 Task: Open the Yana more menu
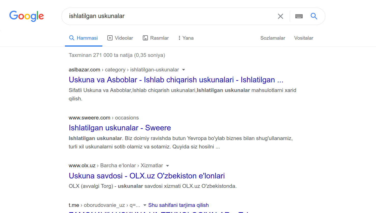[x=186, y=38]
